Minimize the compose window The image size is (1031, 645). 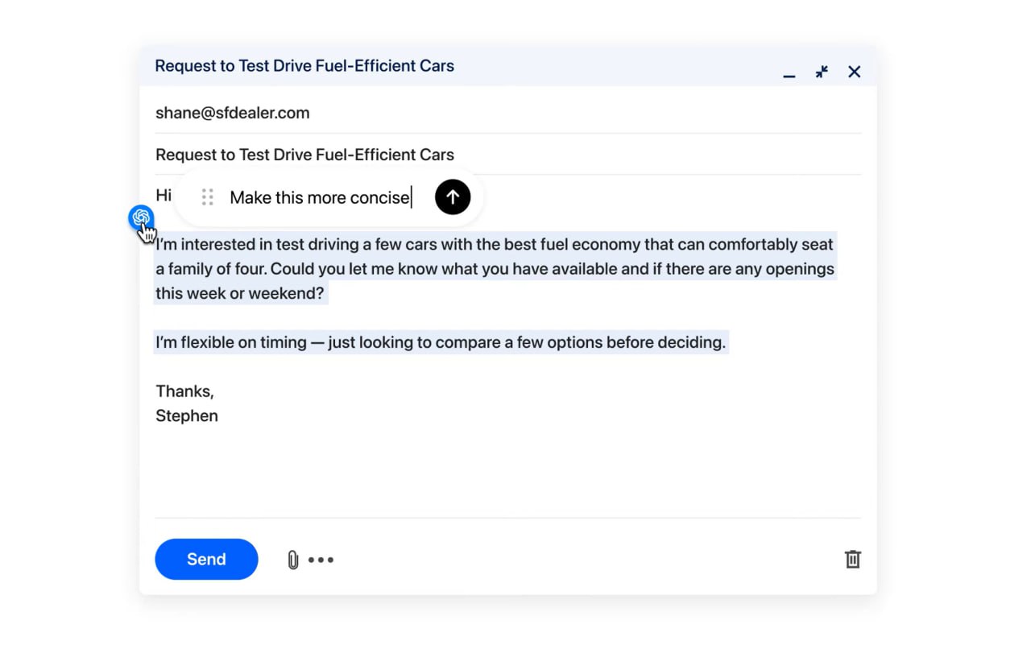tap(789, 73)
